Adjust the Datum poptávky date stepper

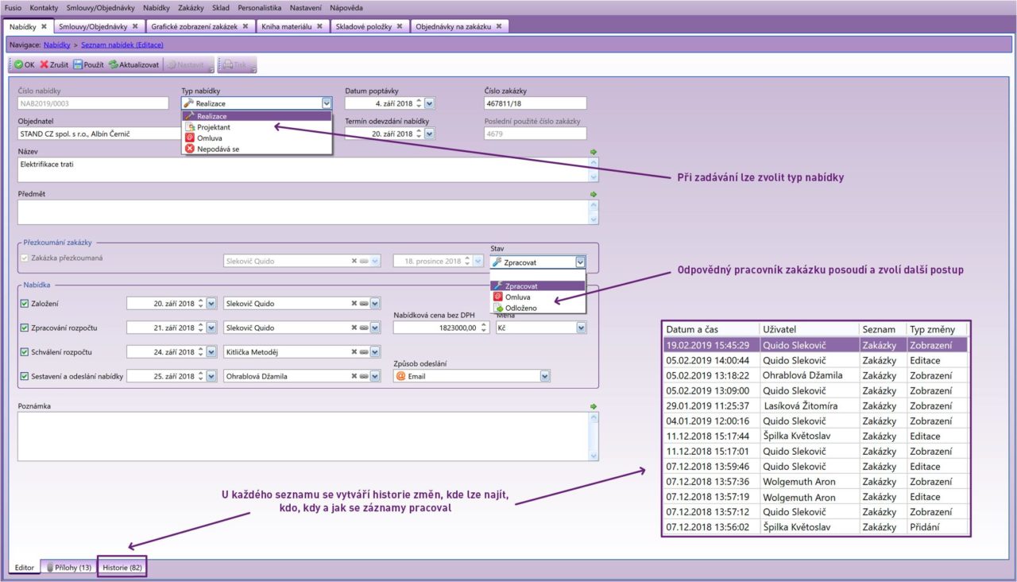pyautogui.click(x=418, y=103)
